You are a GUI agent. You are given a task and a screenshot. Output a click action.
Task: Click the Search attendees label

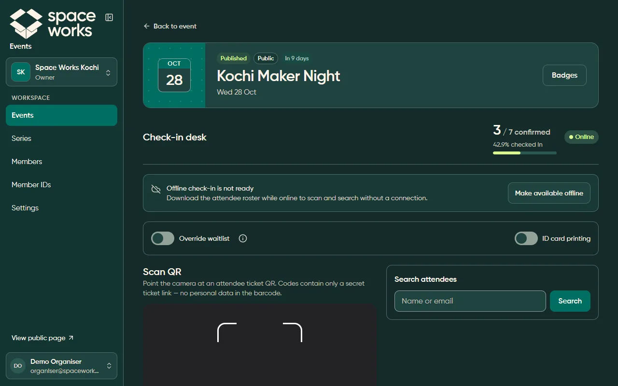coord(425,279)
